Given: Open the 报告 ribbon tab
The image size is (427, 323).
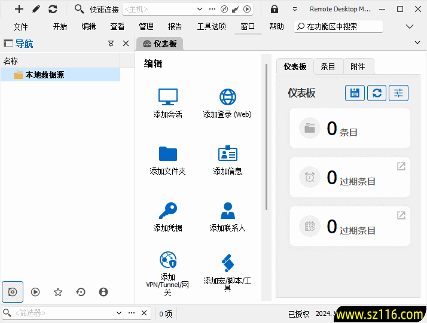Looking at the screenshot, I should (175, 27).
